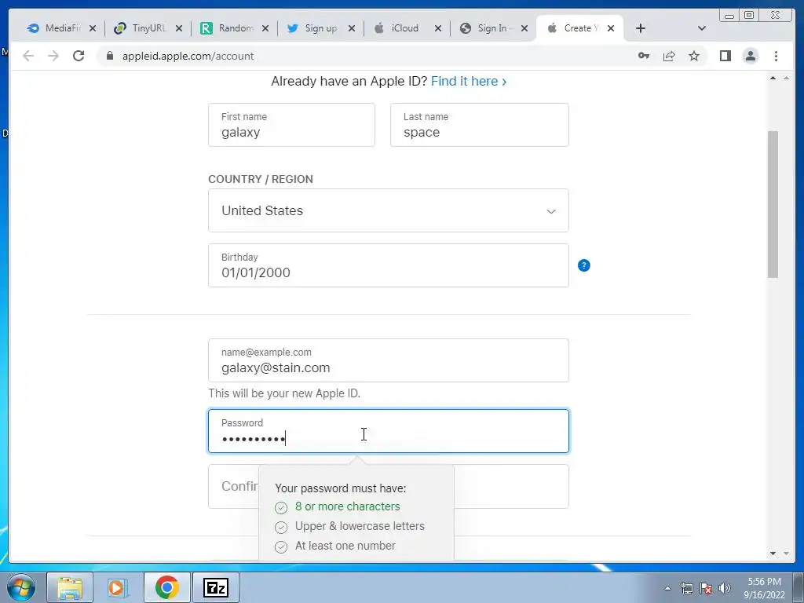Click '8 or more characters' requirement

[347, 506]
